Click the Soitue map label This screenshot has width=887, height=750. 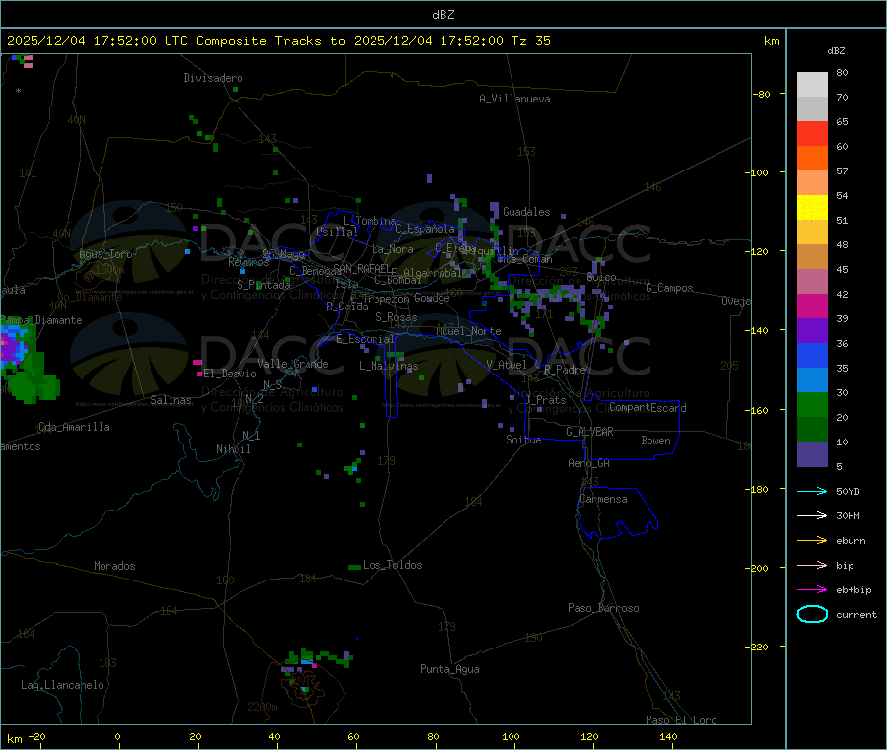coord(523,440)
